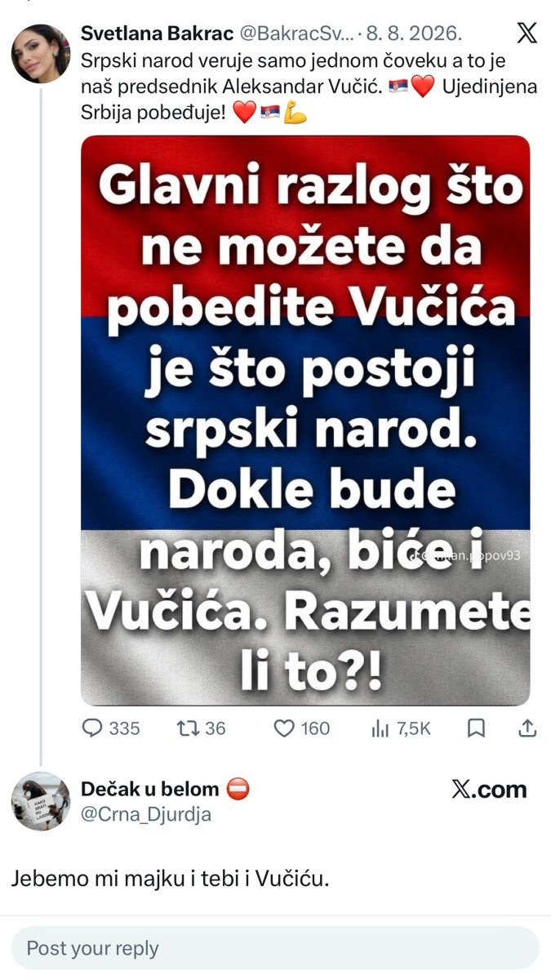Focus the Post your reply field
The width and height of the screenshot is (551, 980).
click(x=275, y=948)
